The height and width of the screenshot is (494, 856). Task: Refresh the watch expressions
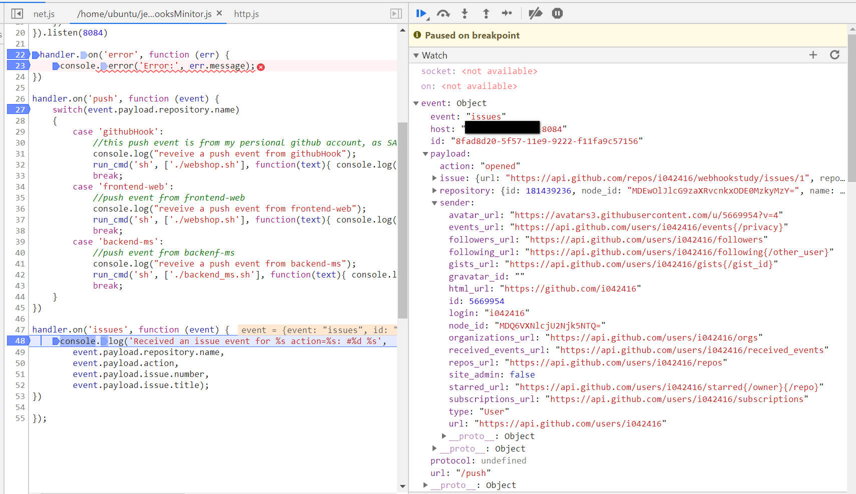tap(834, 55)
